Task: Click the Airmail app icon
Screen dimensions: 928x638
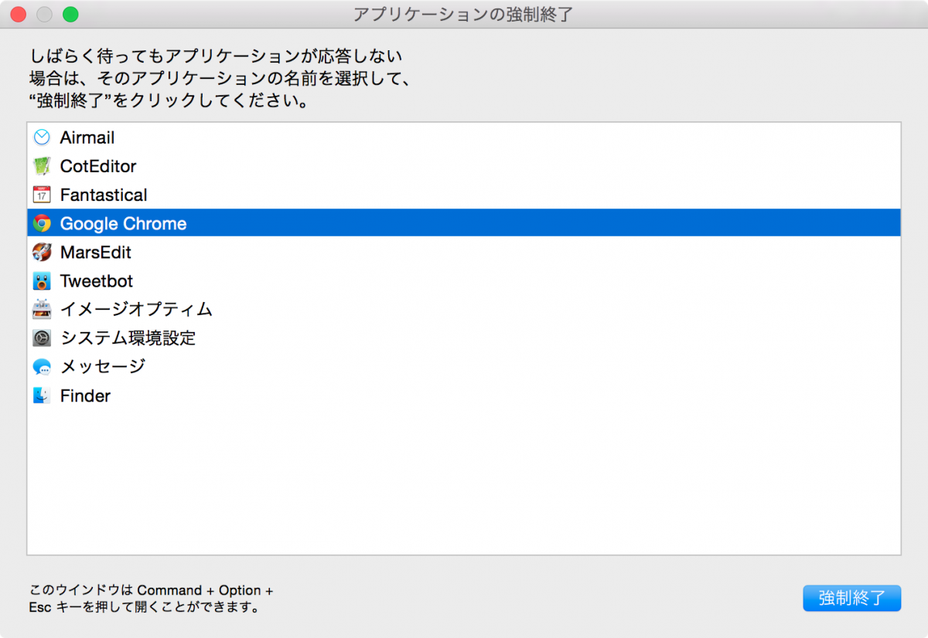Action: [x=42, y=137]
